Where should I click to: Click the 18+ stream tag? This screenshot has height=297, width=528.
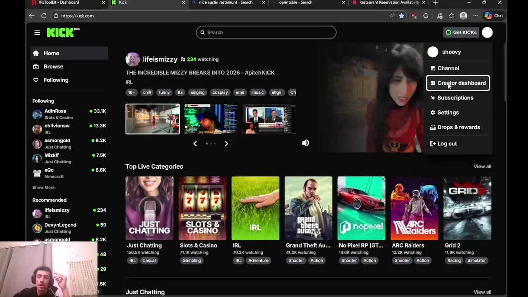tap(132, 92)
